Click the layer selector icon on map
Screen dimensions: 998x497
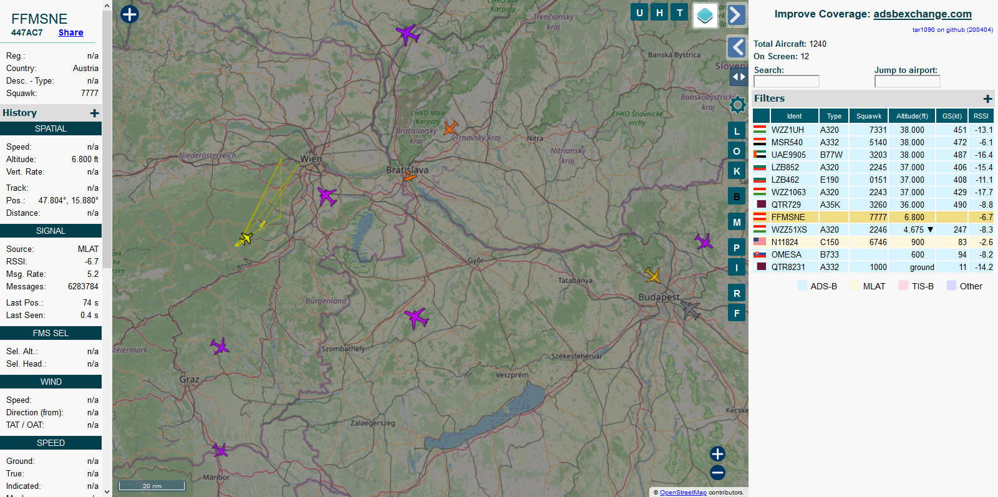[x=705, y=16]
